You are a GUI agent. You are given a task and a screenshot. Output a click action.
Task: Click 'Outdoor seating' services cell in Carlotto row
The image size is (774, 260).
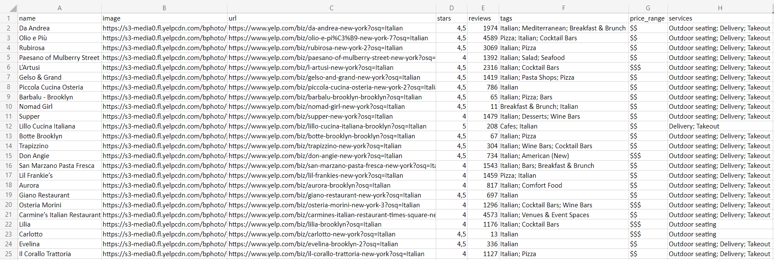720,234
